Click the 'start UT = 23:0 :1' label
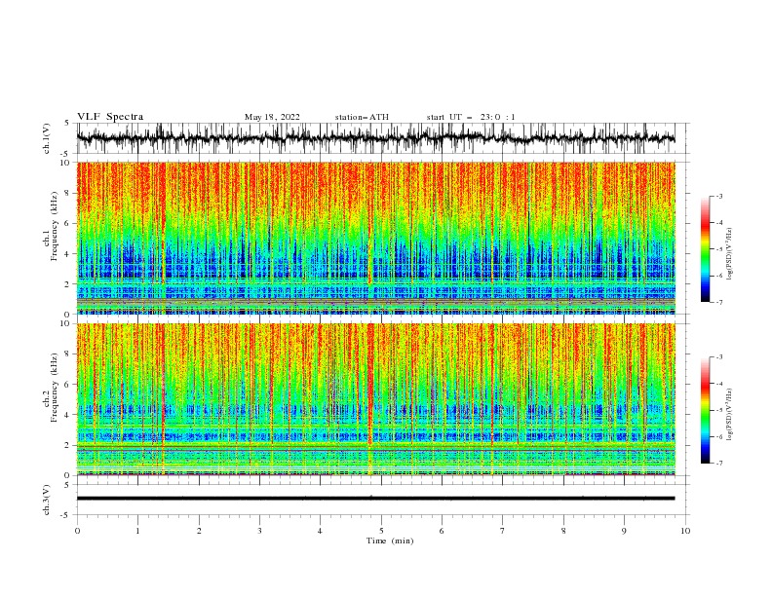The height and width of the screenshot is (596, 772). 471,117
